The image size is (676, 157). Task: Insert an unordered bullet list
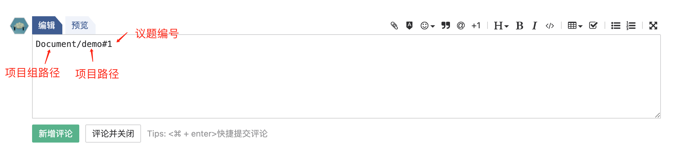click(615, 26)
